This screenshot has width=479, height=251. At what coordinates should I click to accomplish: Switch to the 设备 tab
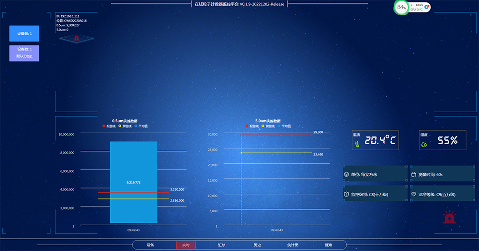[150, 245]
